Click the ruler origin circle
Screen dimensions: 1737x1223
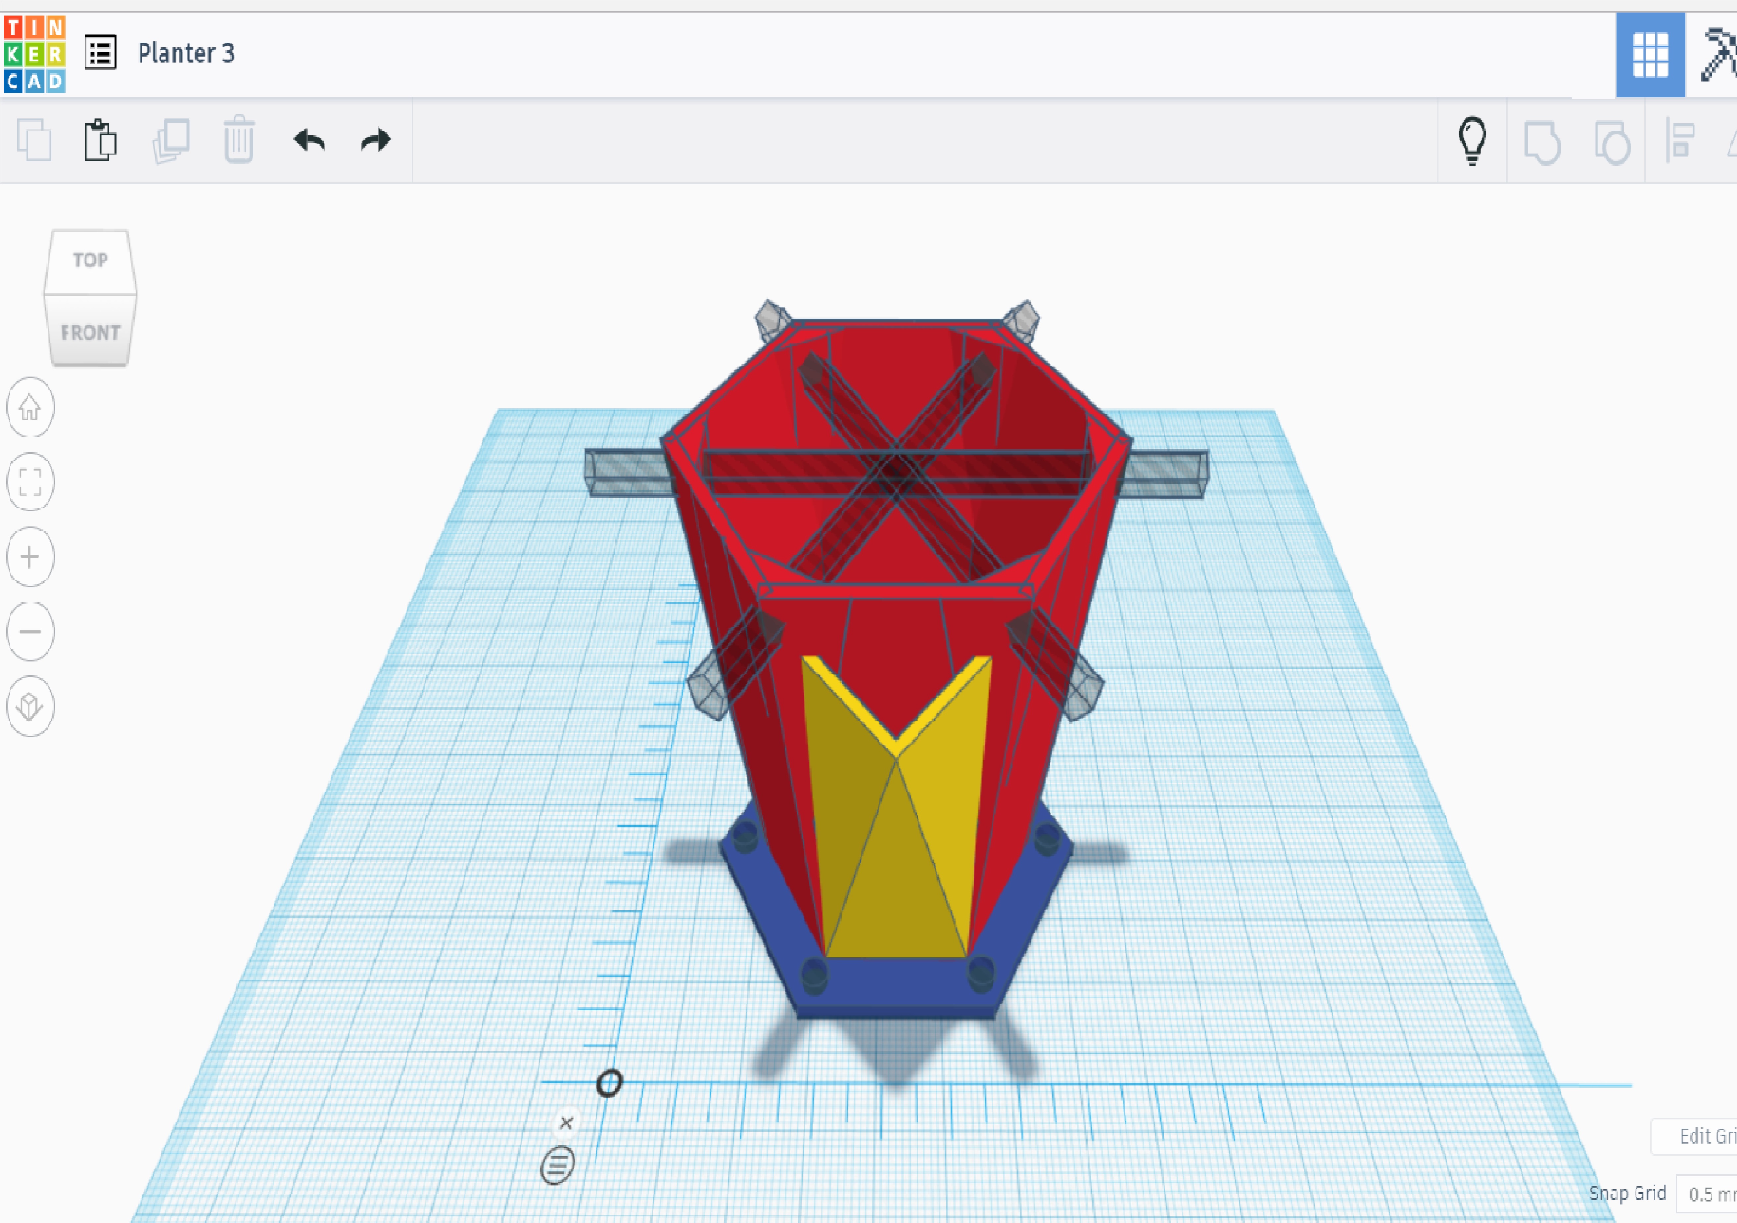609,1083
